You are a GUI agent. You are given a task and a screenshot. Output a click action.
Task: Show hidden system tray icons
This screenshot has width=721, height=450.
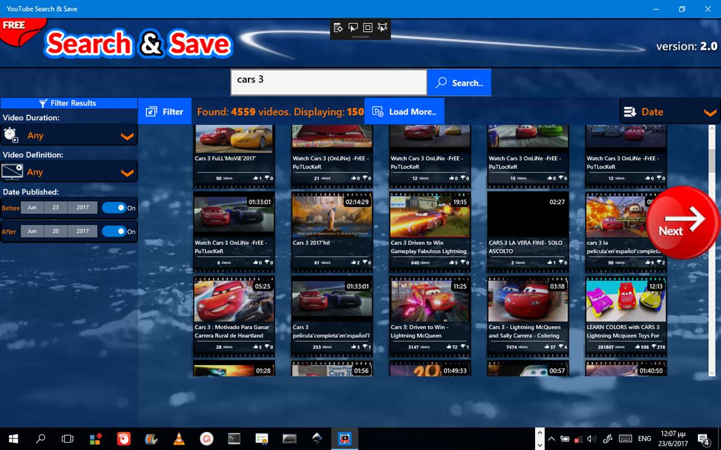click(x=551, y=439)
